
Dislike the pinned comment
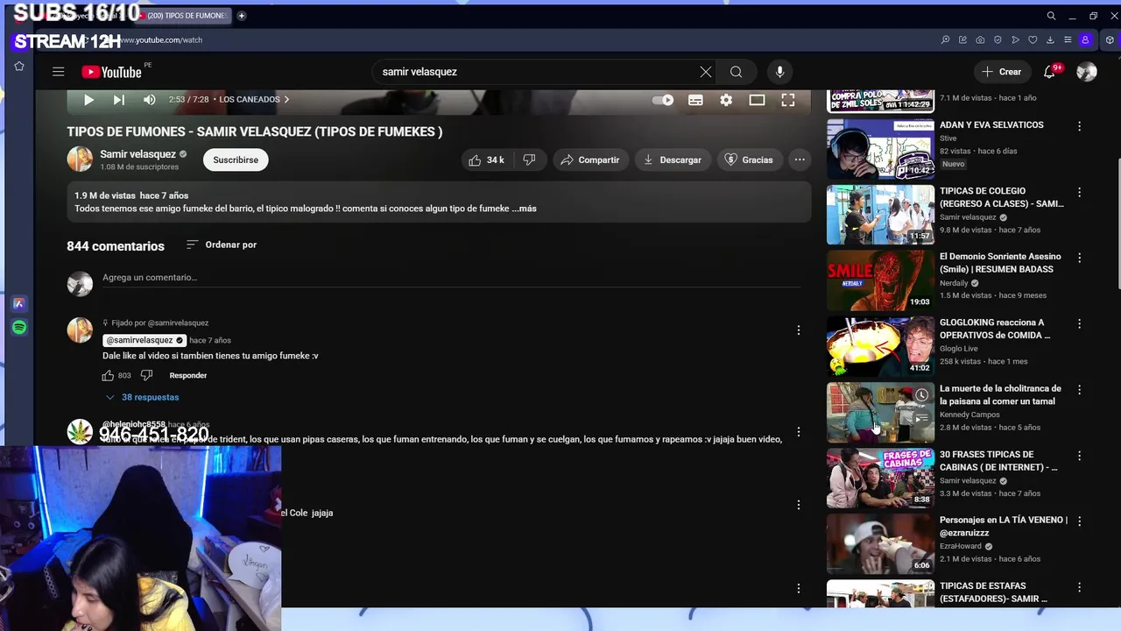[146, 375]
